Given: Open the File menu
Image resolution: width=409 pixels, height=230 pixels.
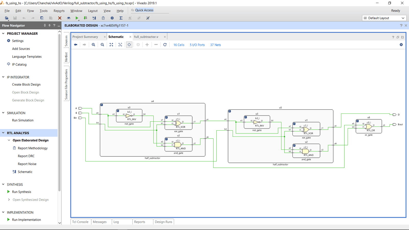Looking at the screenshot, I should click(7, 11).
